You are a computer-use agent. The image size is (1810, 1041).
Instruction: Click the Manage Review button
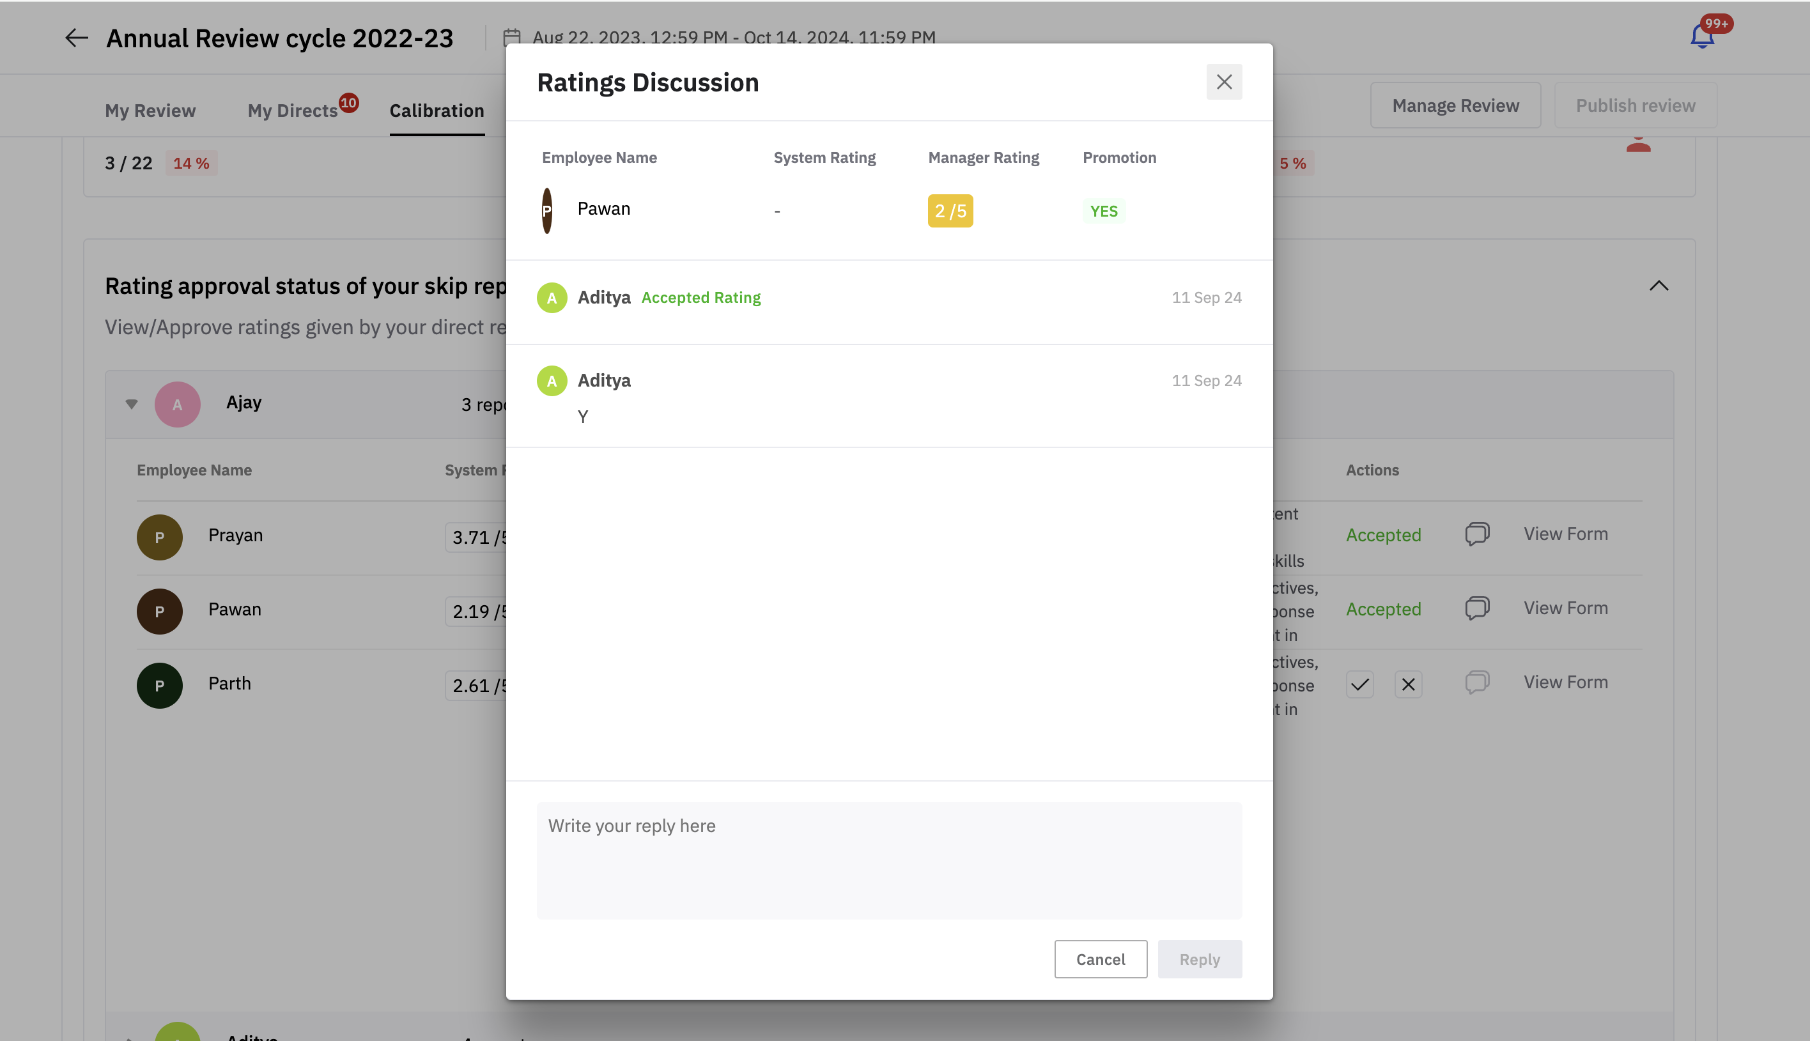1455,106
